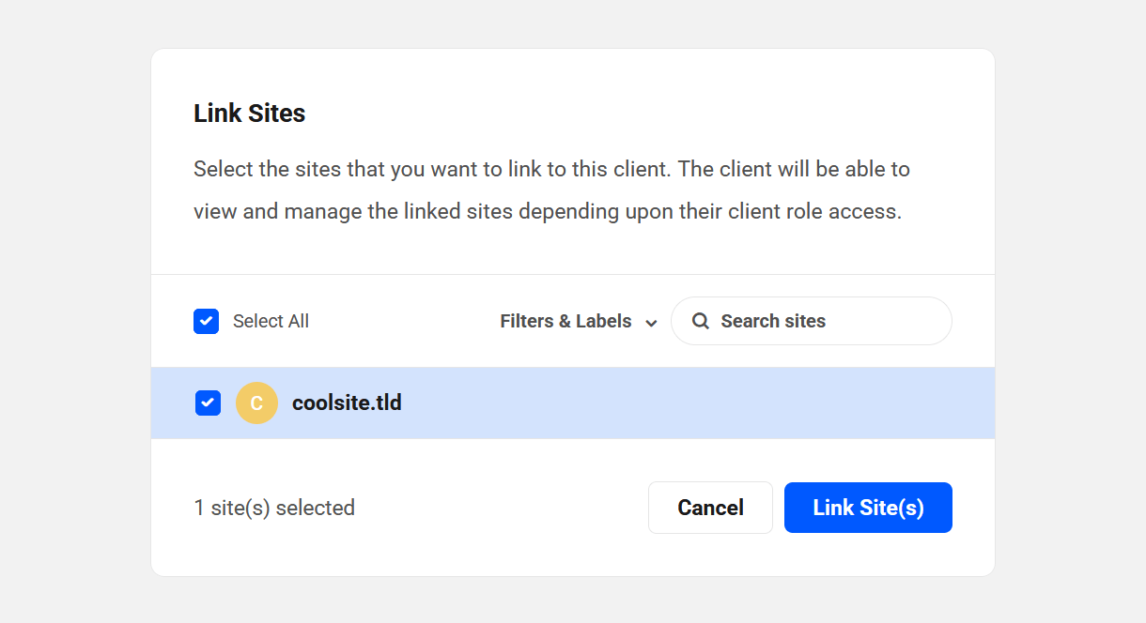Open the Filters & Labels dropdown
This screenshot has height=623, width=1146.
coord(578,321)
